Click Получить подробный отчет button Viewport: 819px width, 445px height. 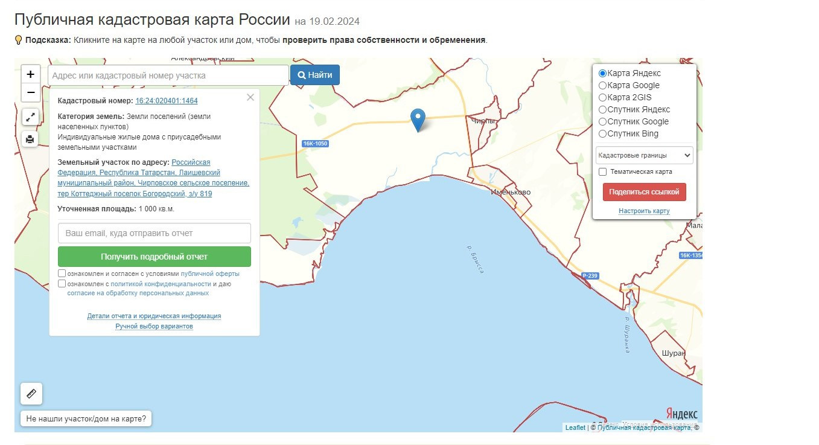pyautogui.click(x=155, y=257)
